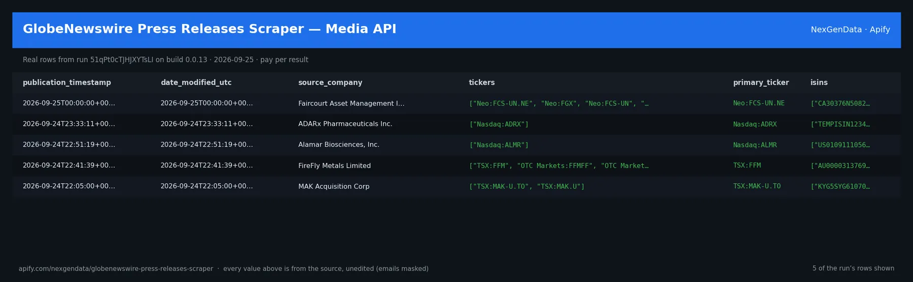Viewport: 913px width, 282px height.
Task: Click date_modified value in Faircourt row
Action: coord(207,103)
